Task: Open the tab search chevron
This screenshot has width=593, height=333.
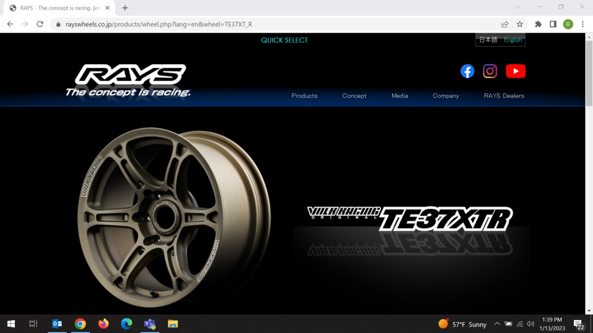Action: [x=518, y=7]
